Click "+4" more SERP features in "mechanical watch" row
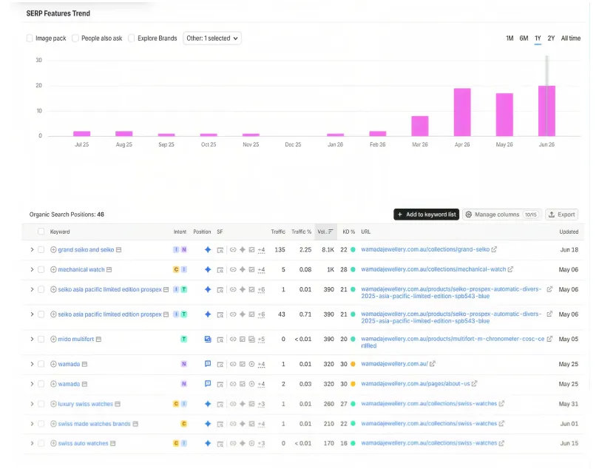Screen dimensions: 599x469 (x=261, y=270)
